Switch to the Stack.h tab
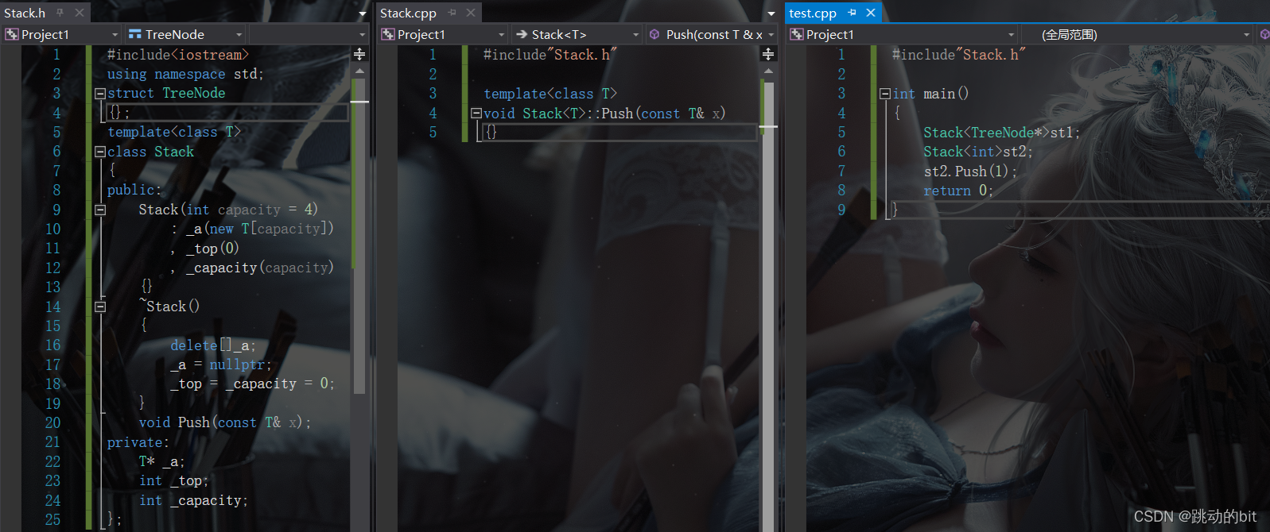Viewport: 1270px width, 532px height. tap(25, 13)
